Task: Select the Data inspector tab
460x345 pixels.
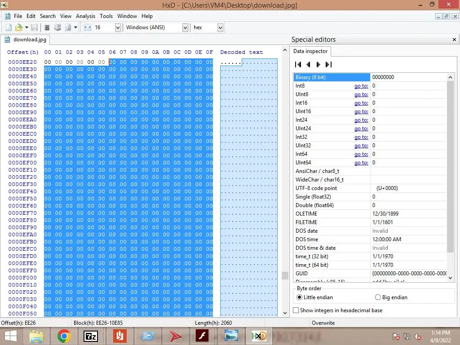Action: tap(310, 51)
